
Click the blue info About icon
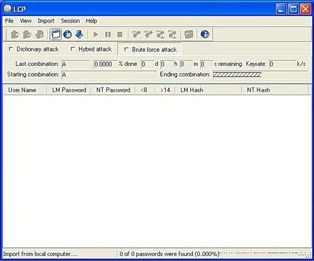click(x=205, y=35)
